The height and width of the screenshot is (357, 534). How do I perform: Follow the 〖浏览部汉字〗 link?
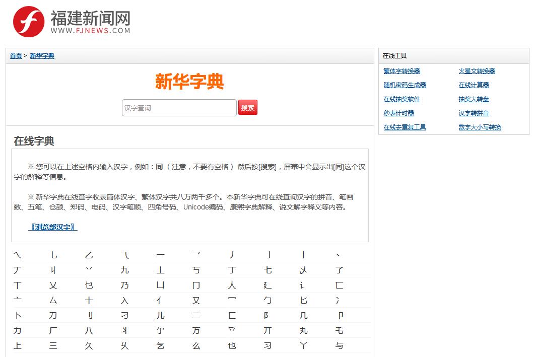(x=54, y=227)
